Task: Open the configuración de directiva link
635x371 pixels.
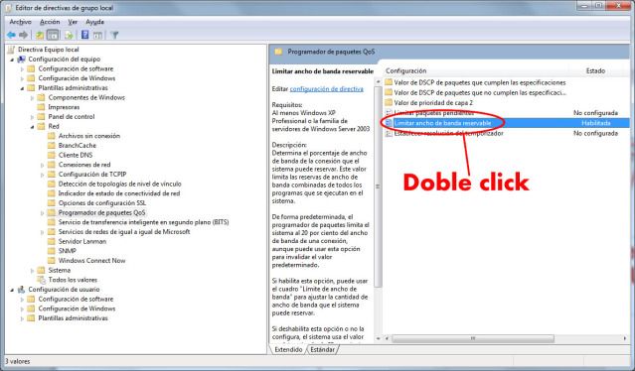Action: [x=326, y=89]
